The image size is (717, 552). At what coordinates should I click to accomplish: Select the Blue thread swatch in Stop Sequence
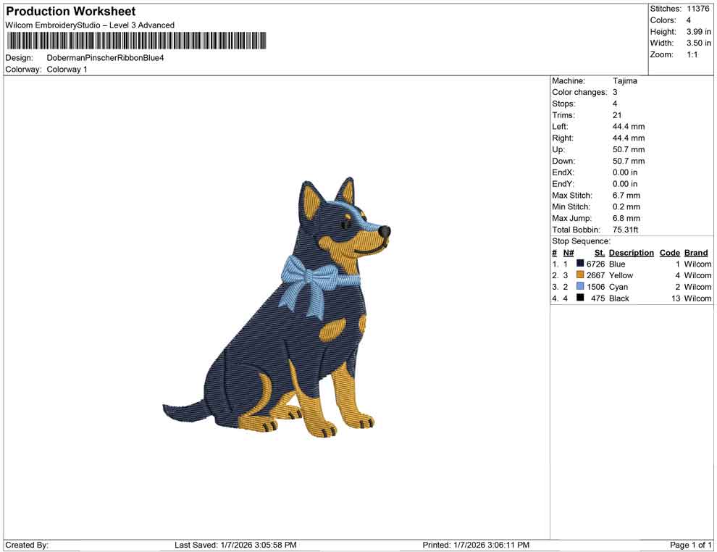(579, 264)
